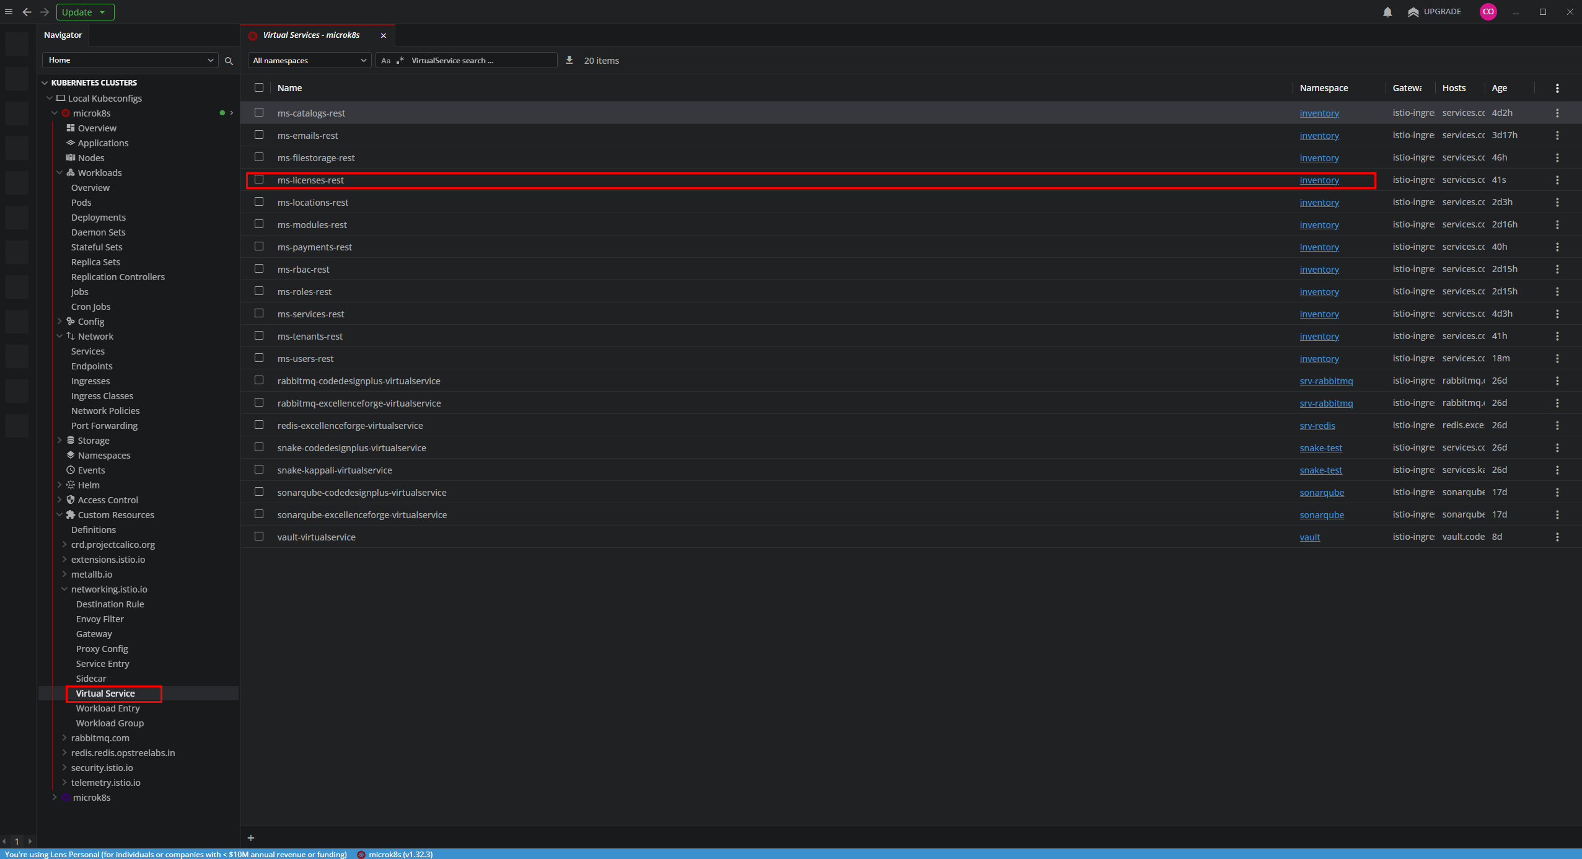Open Destination Rule in navigator

(110, 604)
